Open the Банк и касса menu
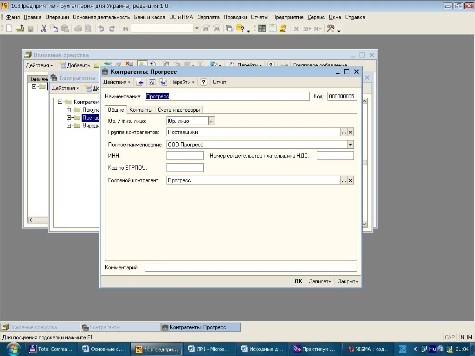This screenshot has height=356, width=475. 150,17
